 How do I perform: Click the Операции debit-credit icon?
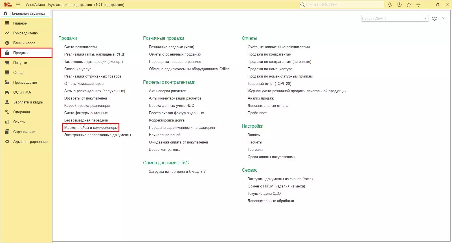[x=7, y=112]
